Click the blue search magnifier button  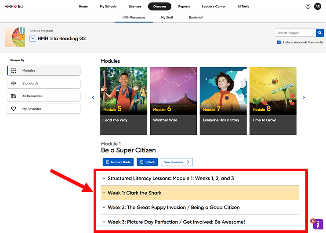click(320, 33)
